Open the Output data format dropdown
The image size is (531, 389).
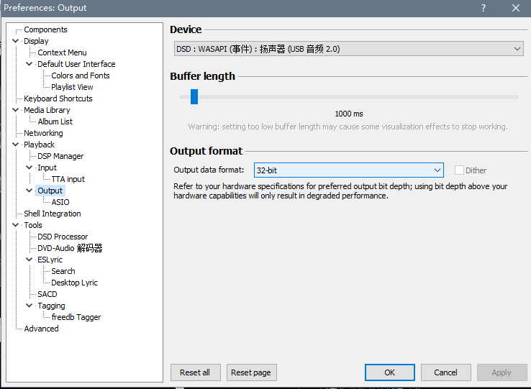[x=349, y=170]
